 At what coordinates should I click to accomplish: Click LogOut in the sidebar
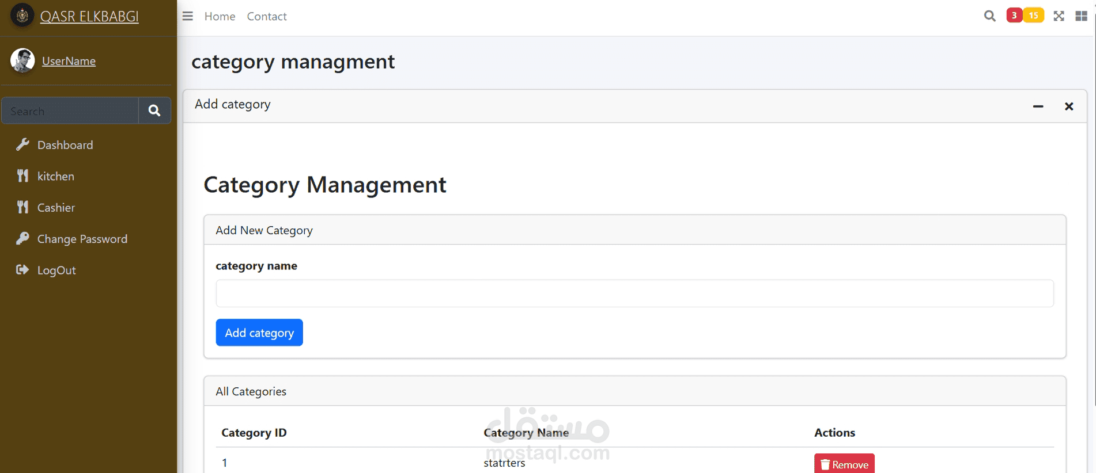tap(56, 270)
